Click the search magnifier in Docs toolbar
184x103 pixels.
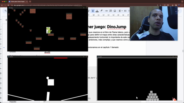tap(6, 11)
